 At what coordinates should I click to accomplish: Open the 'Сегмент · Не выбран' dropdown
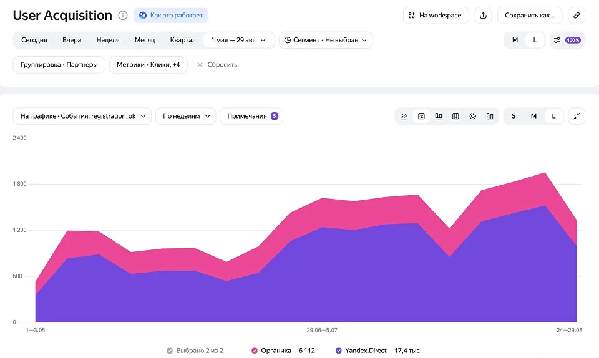click(x=326, y=40)
